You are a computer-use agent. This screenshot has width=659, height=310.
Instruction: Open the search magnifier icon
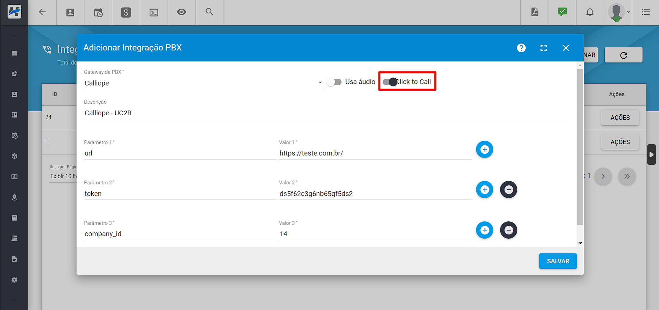pos(209,12)
